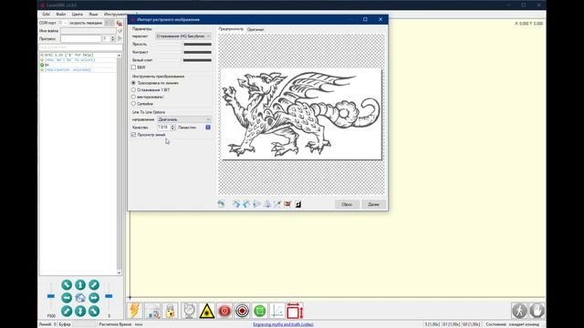Select the Трассировка по линиям radio option

coord(133,83)
